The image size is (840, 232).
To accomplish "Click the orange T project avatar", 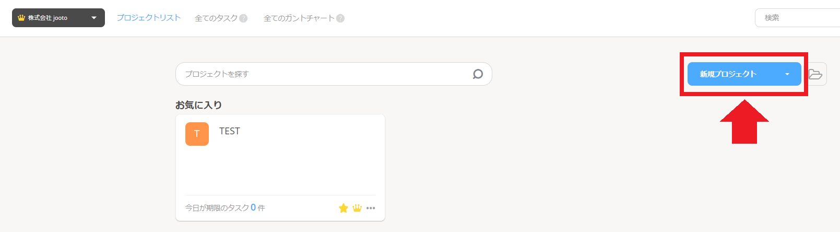I will point(197,134).
